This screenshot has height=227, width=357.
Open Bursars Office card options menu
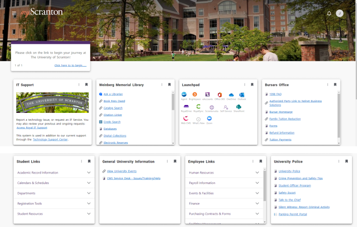click(327, 84)
